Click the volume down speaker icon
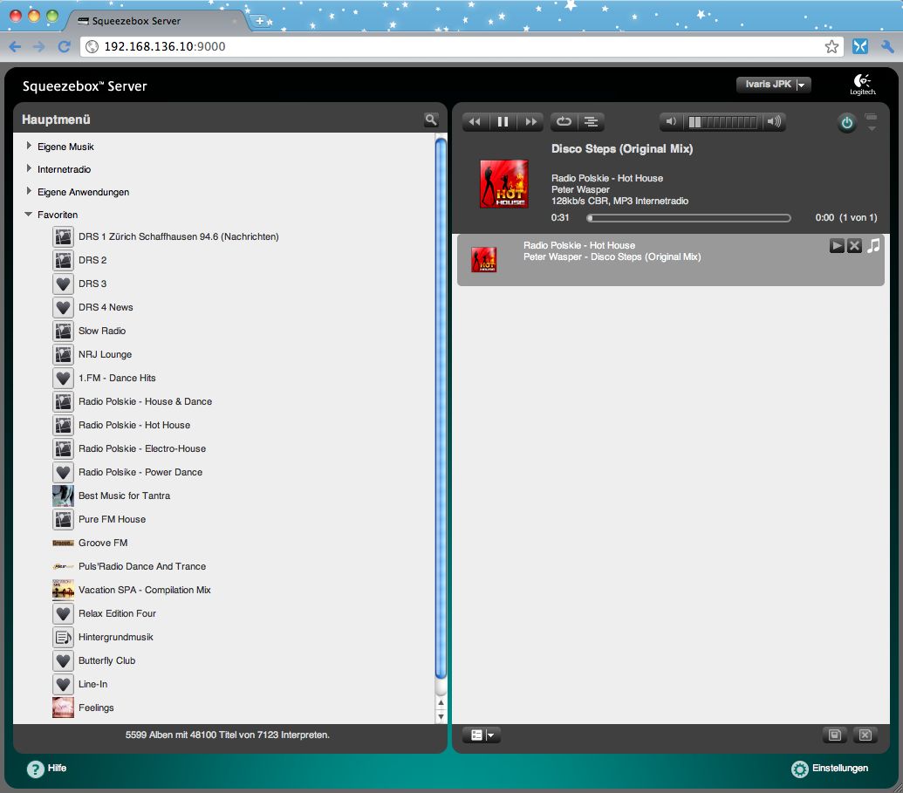This screenshot has width=903, height=793. click(671, 121)
